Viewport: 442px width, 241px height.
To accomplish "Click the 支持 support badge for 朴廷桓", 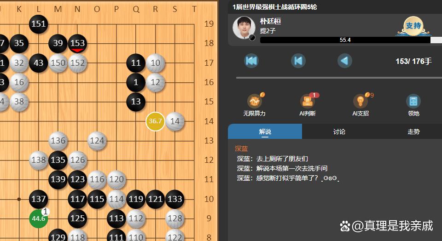I will click(x=413, y=26).
